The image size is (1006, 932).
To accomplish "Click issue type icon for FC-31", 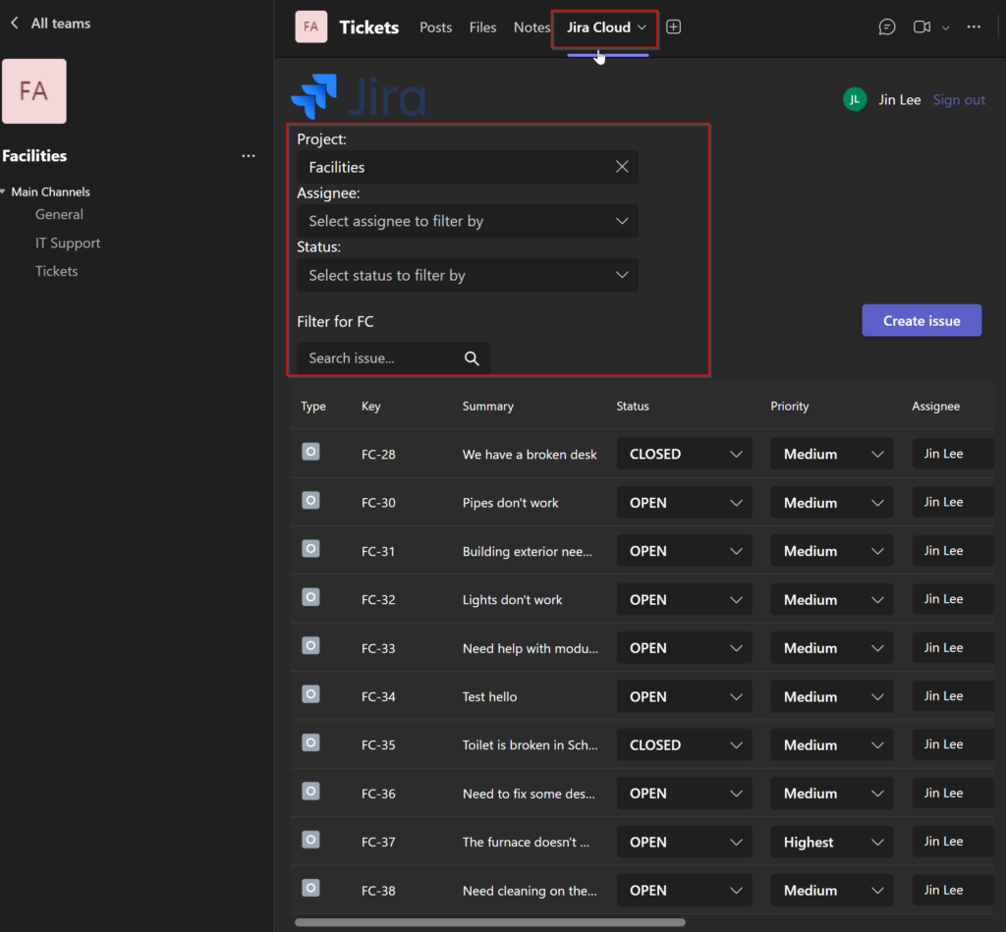I will click(x=311, y=548).
